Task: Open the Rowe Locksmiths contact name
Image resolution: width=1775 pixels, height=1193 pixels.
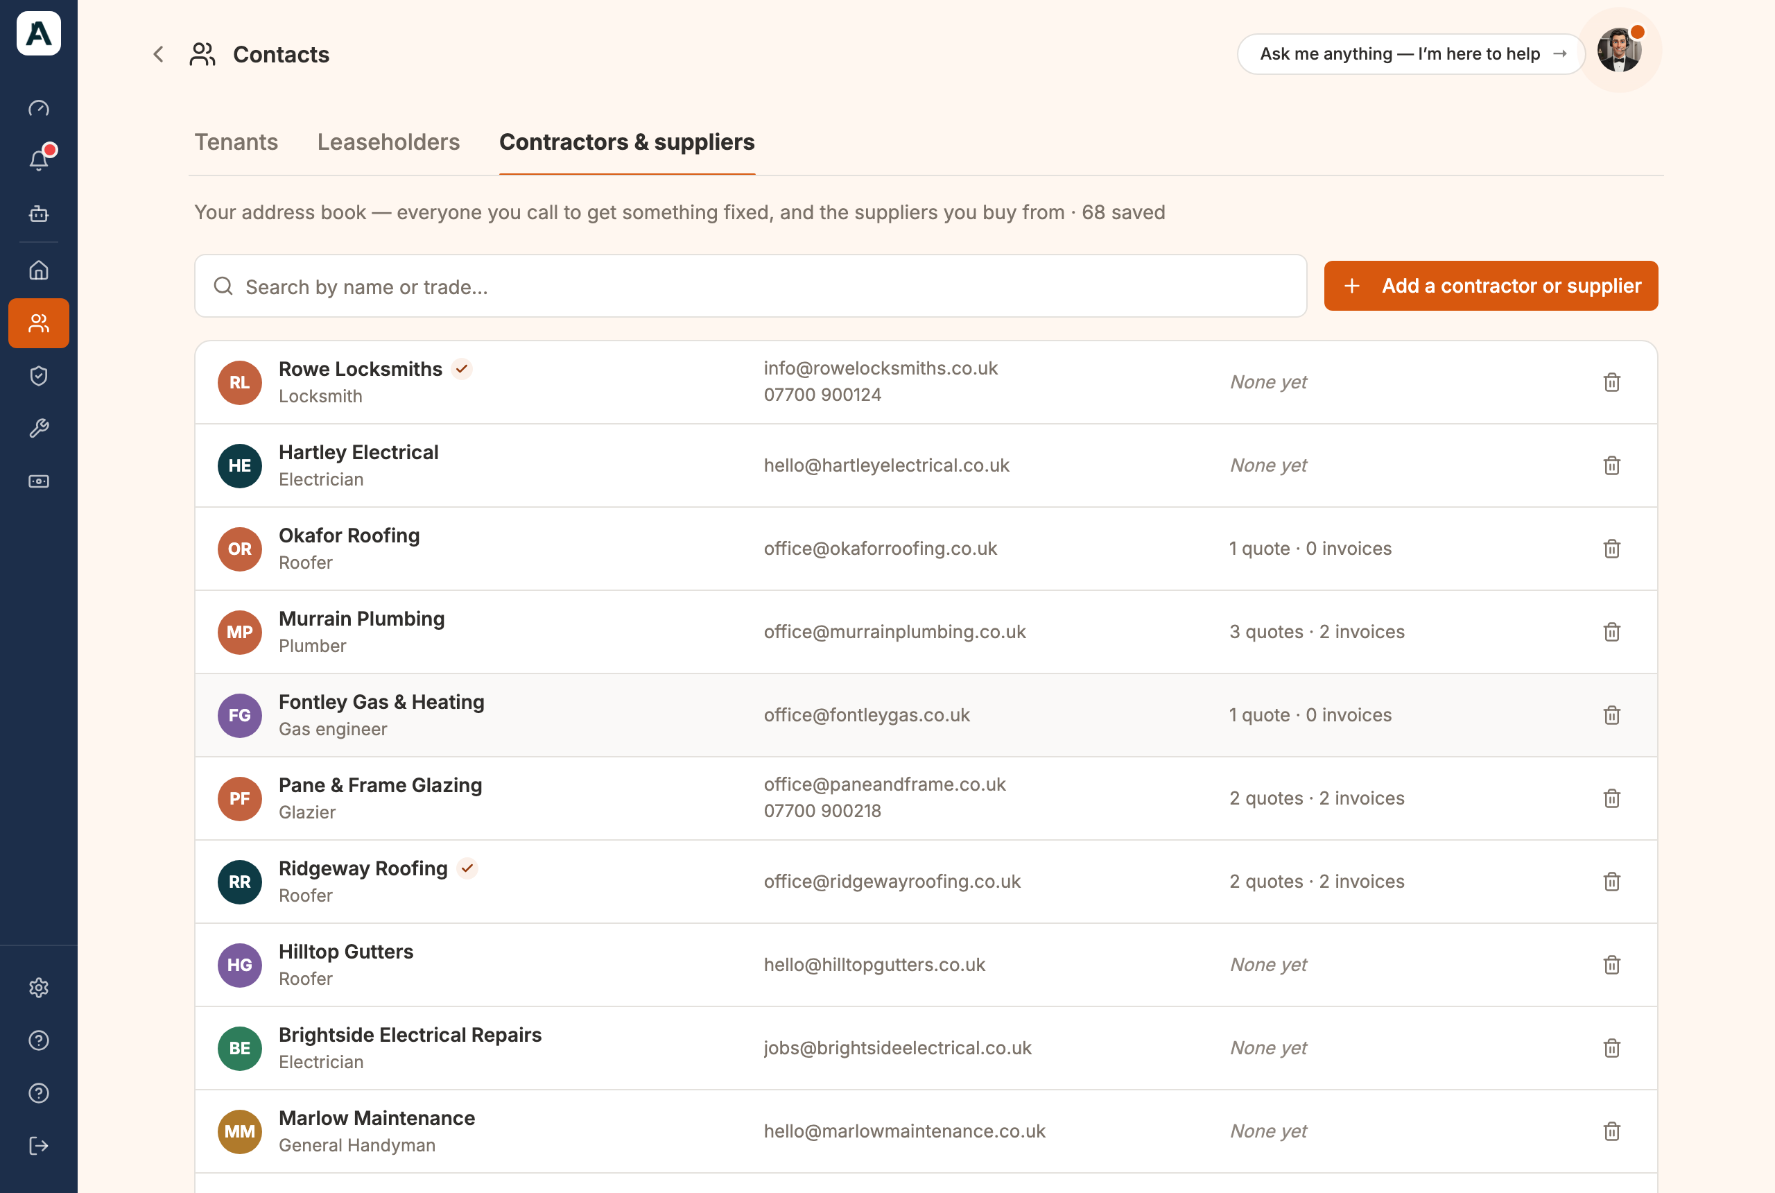Action: 361,369
